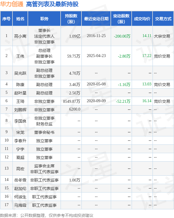Select the name 刘鹏辉

point(20,110)
